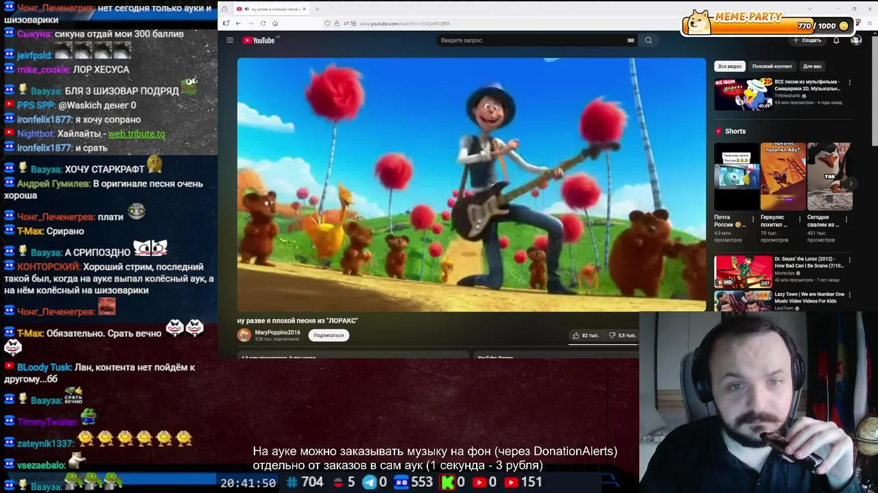
Task: Open the MaryPoppins2016 channel name link
Action: pyautogui.click(x=277, y=332)
